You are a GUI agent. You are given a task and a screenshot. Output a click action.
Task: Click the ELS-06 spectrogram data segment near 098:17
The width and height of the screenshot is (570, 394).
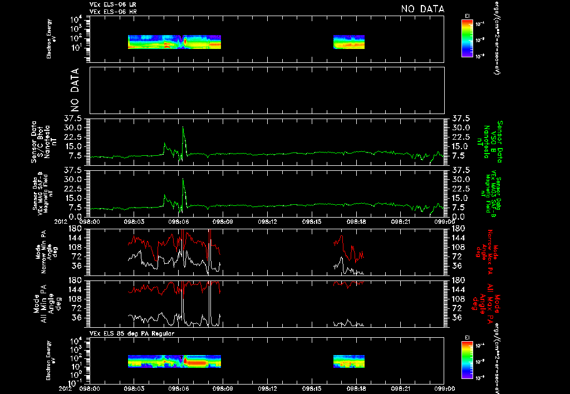click(349, 42)
